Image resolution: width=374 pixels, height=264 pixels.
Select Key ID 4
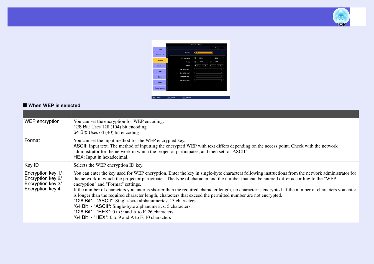(220, 66)
